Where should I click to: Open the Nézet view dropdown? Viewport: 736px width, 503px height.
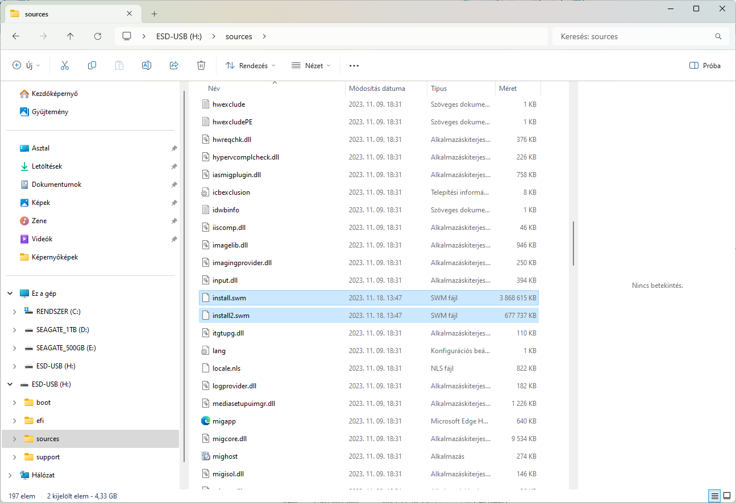(x=311, y=65)
